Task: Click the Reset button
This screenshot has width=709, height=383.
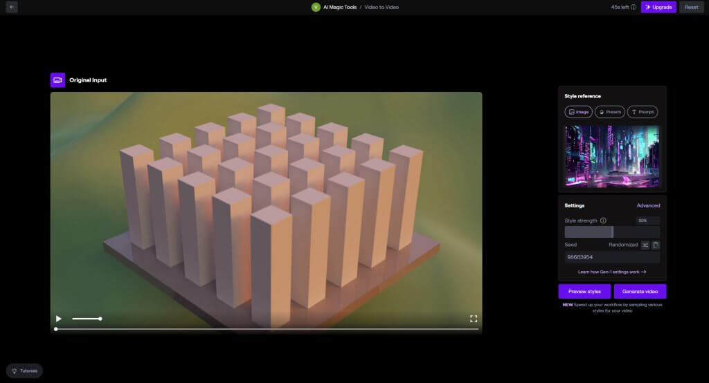Action: click(x=691, y=7)
